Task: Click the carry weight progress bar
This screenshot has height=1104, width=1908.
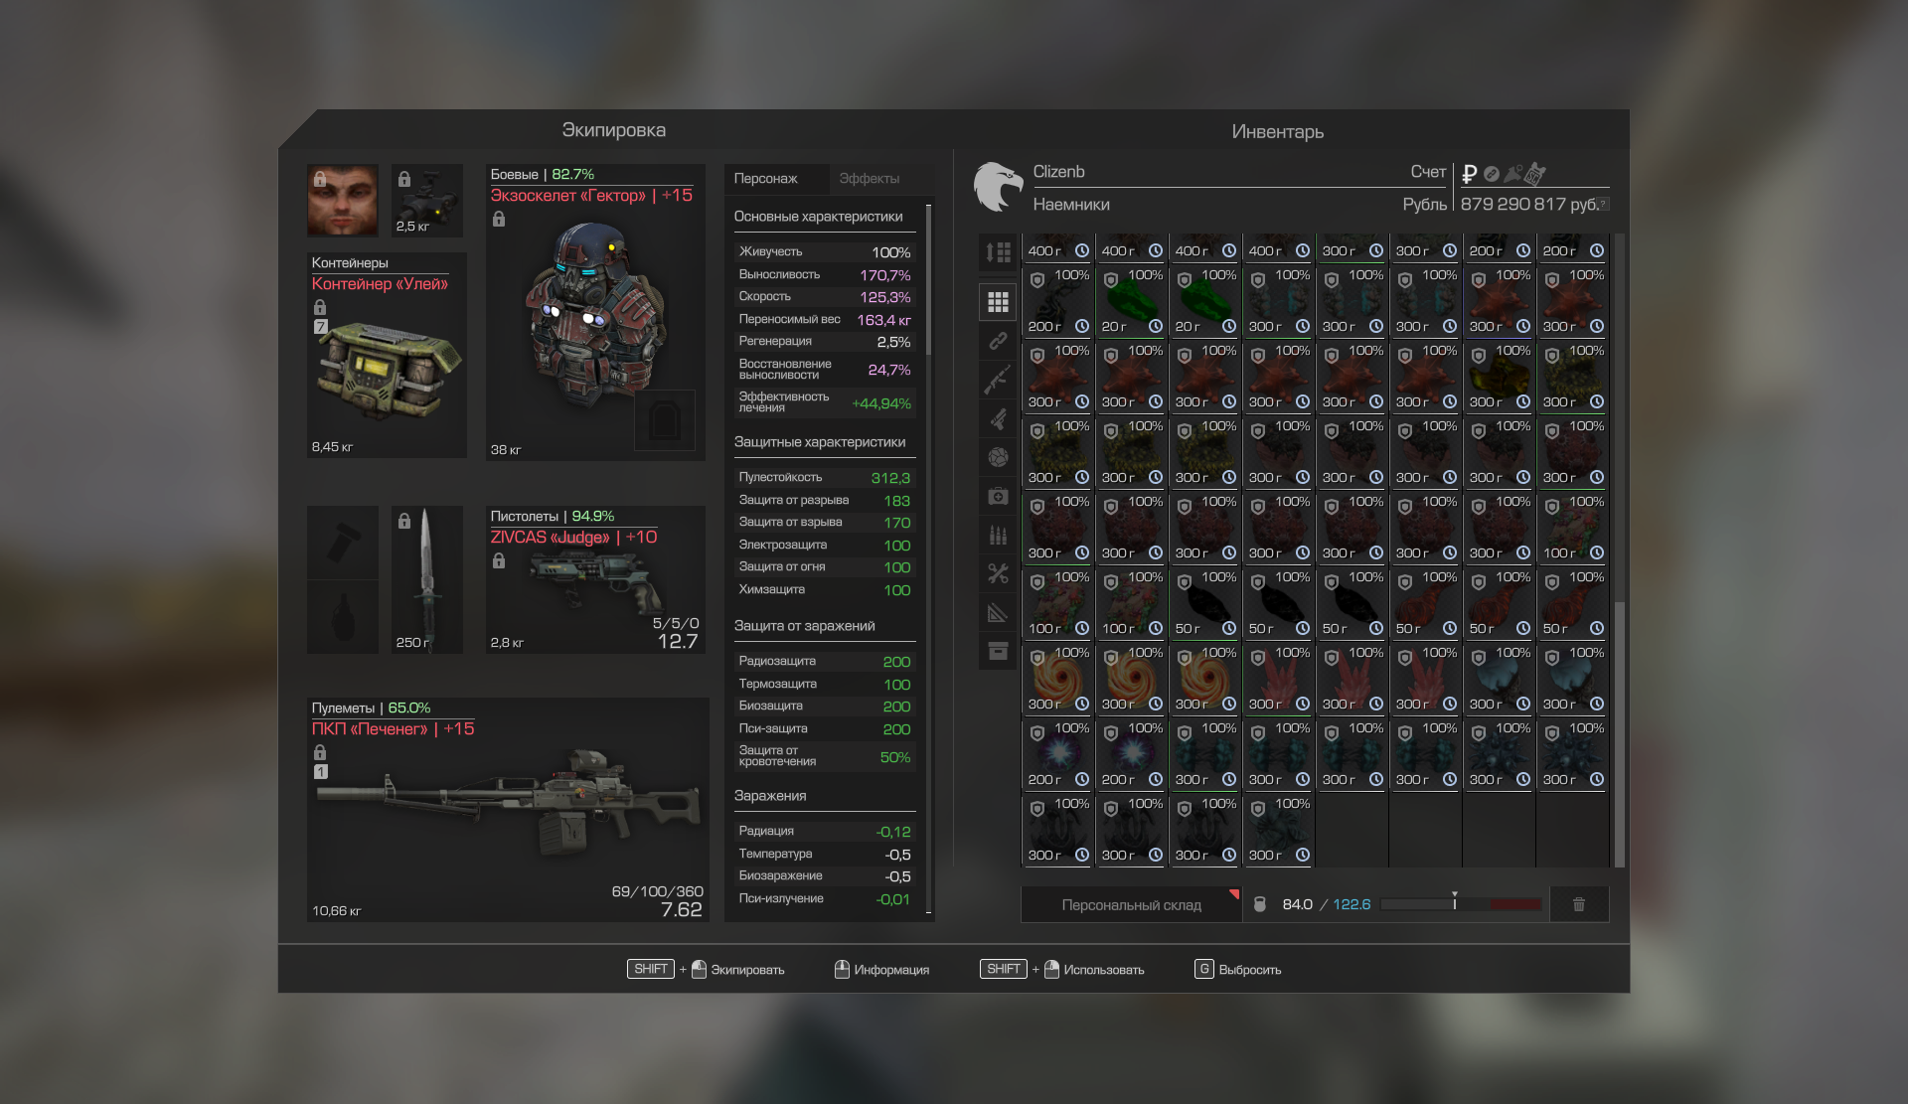Action: tap(1461, 904)
